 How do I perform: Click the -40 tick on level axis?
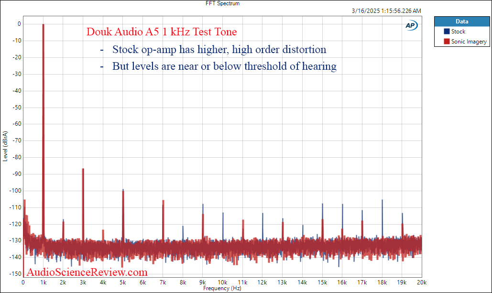[x=17, y=91]
